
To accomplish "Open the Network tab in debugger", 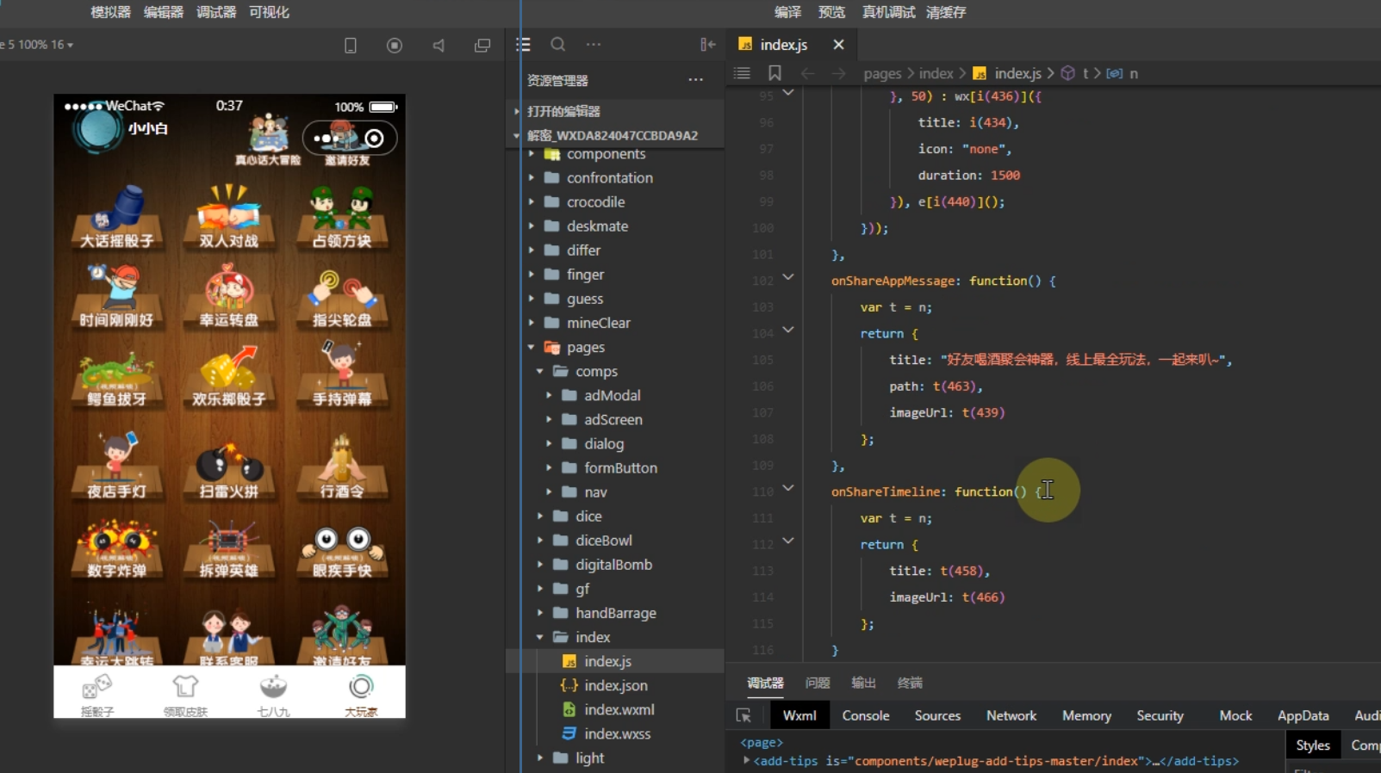I will [x=1011, y=715].
